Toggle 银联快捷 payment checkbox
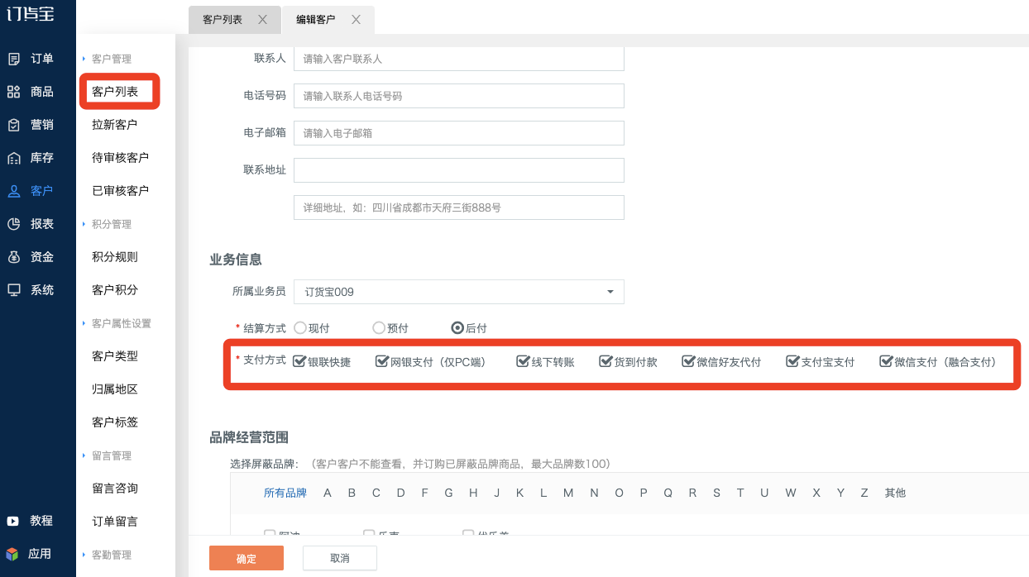This screenshot has width=1029, height=577. pos(299,361)
